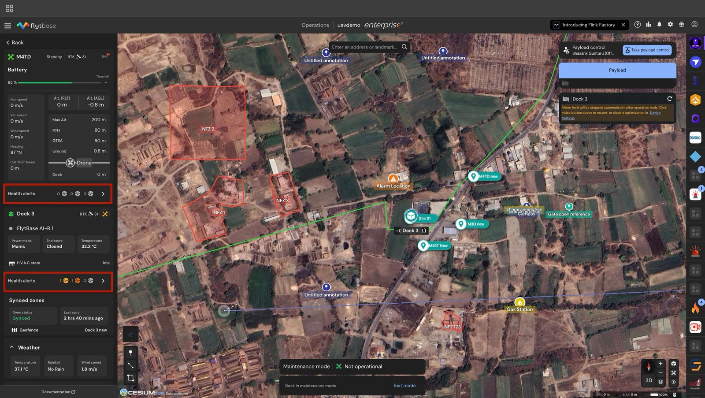Click the Exit mode button
Screen dimensions: 705x398
point(404,386)
